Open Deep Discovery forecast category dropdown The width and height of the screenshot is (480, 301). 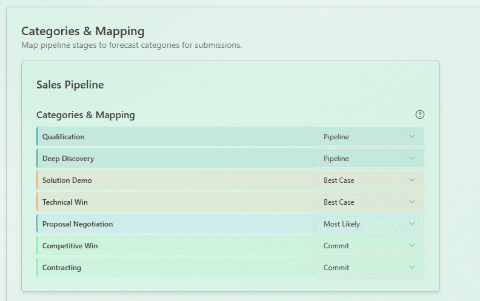point(370,158)
